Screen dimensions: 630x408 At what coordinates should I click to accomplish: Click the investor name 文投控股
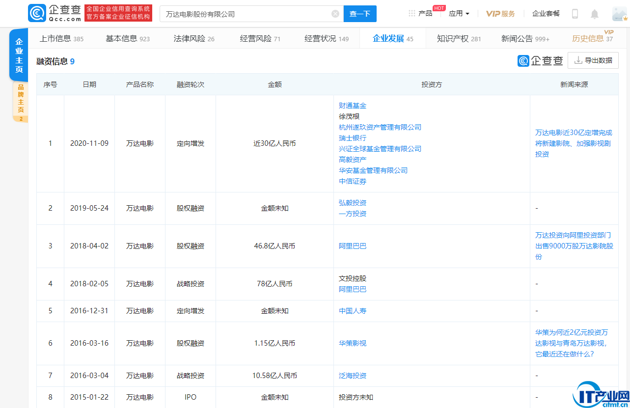coord(353,278)
